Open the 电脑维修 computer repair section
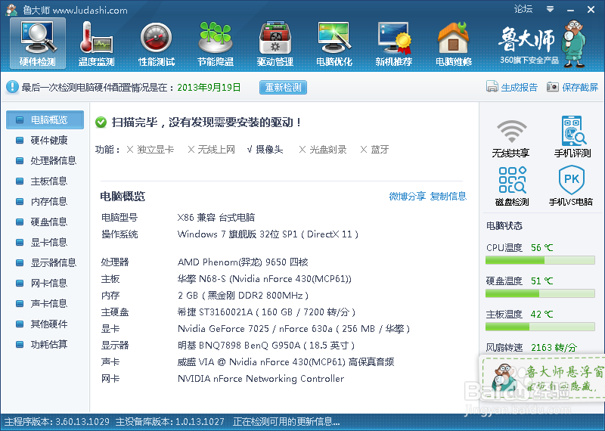This screenshot has height=431, width=605. click(454, 44)
